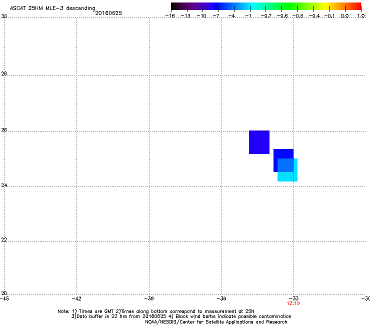Click the 'Data buffer is 22 hrs' note line

tap(181, 316)
